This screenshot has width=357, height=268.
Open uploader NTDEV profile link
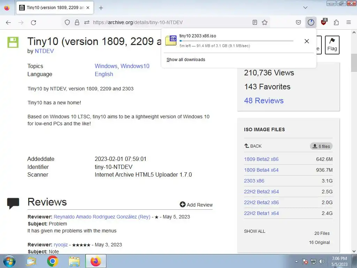pyautogui.click(x=44, y=51)
